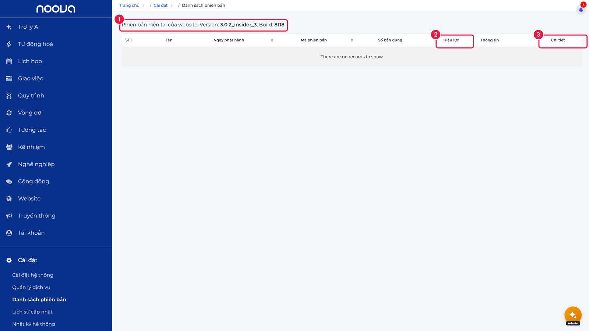
Task: Select the Tự động hoá lightning icon
Action: [x=9, y=44]
